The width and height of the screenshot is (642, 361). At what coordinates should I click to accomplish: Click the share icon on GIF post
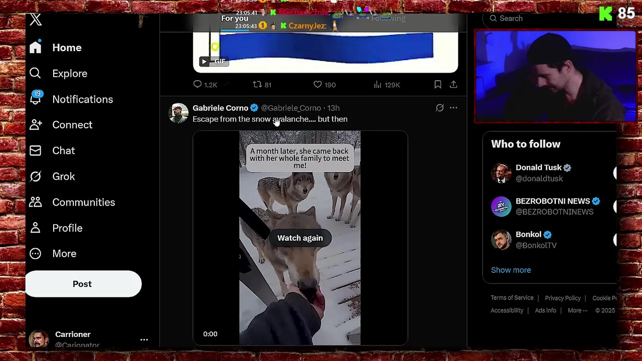[453, 84]
